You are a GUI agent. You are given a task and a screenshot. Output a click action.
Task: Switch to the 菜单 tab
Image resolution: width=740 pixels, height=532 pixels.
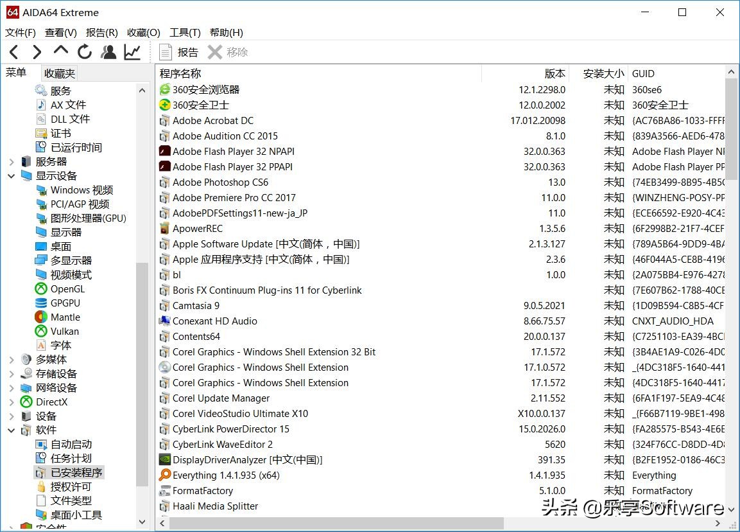[16, 73]
